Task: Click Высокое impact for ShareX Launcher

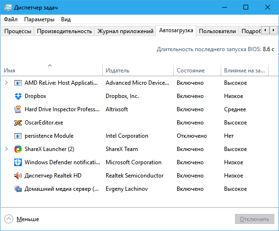Action: tap(235, 149)
